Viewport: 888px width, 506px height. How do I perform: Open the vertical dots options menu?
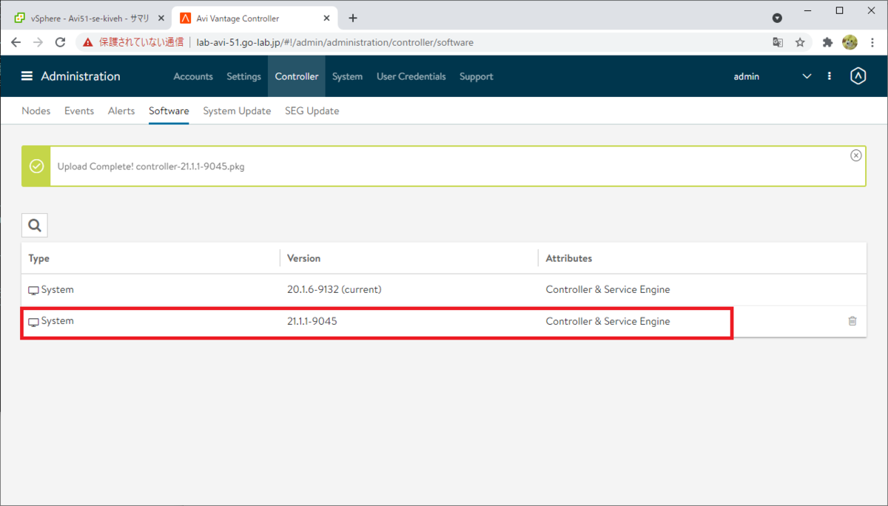830,76
